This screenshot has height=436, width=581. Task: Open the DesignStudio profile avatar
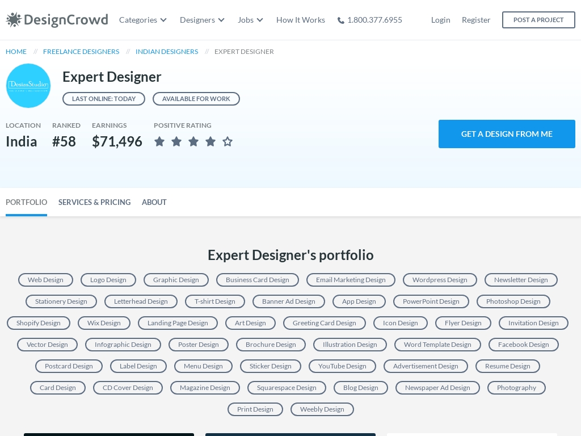point(28,85)
